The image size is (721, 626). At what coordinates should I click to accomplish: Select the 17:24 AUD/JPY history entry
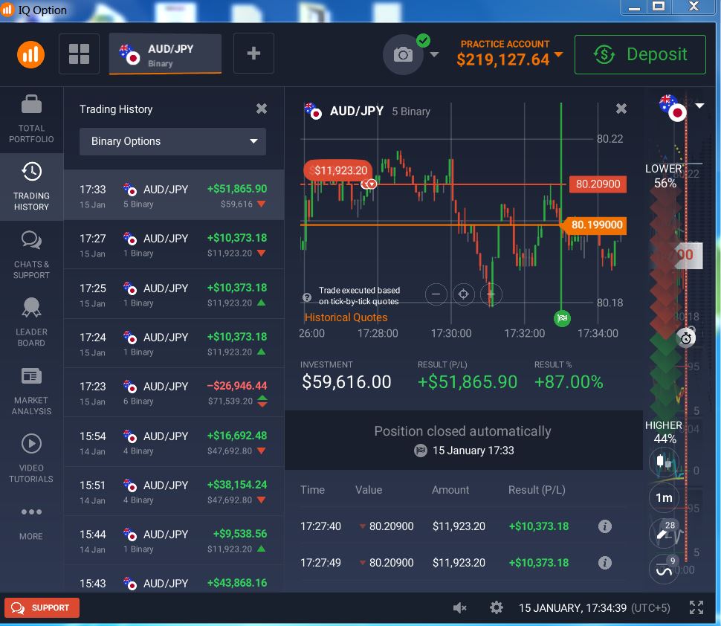click(x=174, y=344)
